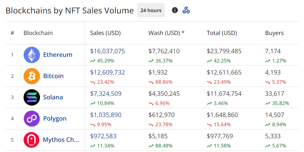Click Mythos wash change 88.48%
Image resolution: width=304 pixels, height=152 pixels.
(x=161, y=146)
